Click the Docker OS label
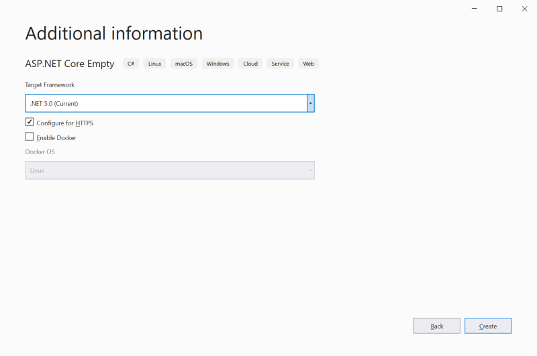 [x=40, y=152]
